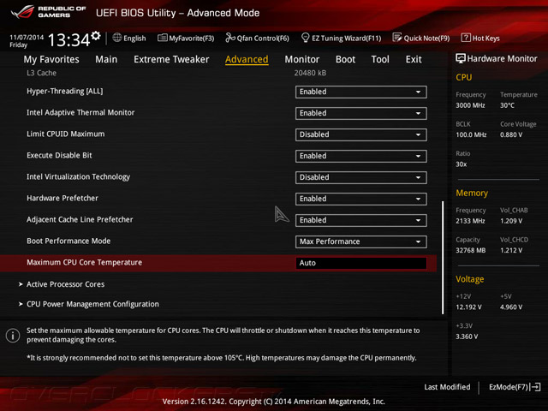The height and width of the screenshot is (411, 548).
Task: Switch to the Main tab
Action: pos(106,59)
